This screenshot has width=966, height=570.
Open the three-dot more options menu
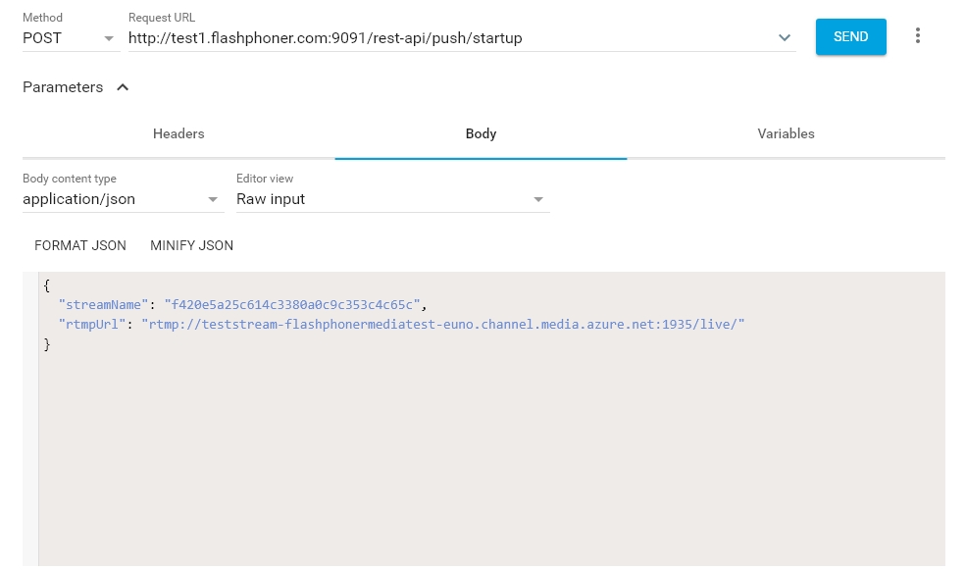[918, 36]
